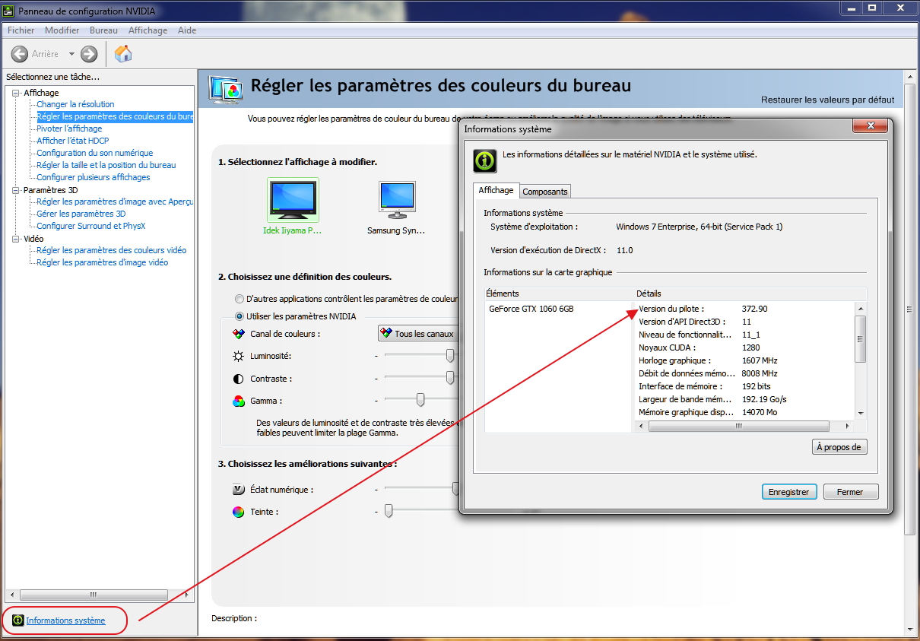Open the Fichier menu
The image size is (920, 641).
[x=21, y=30]
